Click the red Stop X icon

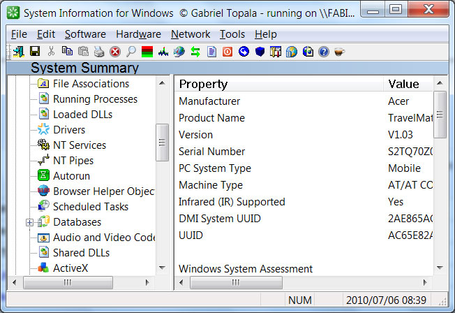tap(115, 52)
